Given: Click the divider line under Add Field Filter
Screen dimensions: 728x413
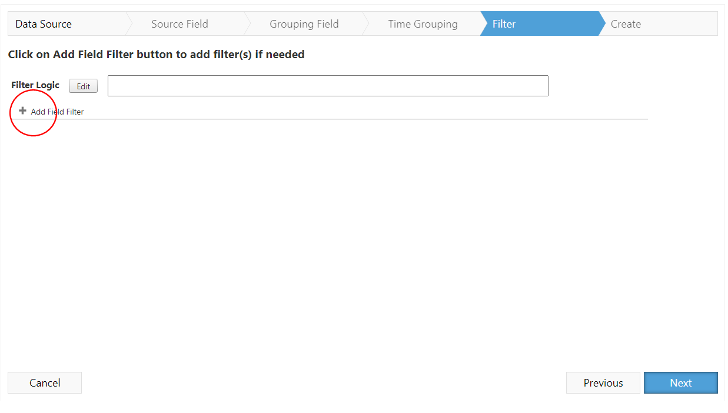Looking at the screenshot, I should (x=330, y=119).
